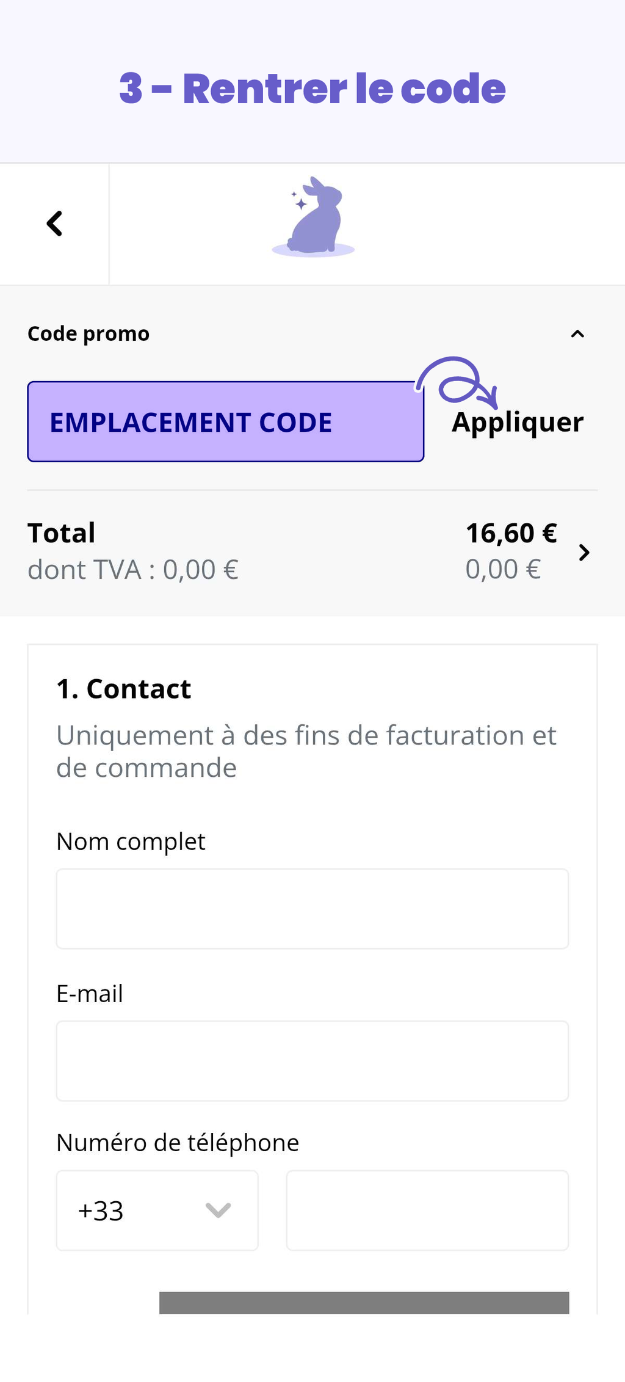The width and height of the screenshot is (625, 1382).
Task: Click the purple rabbit logo
Action: (x=314, y=217)
